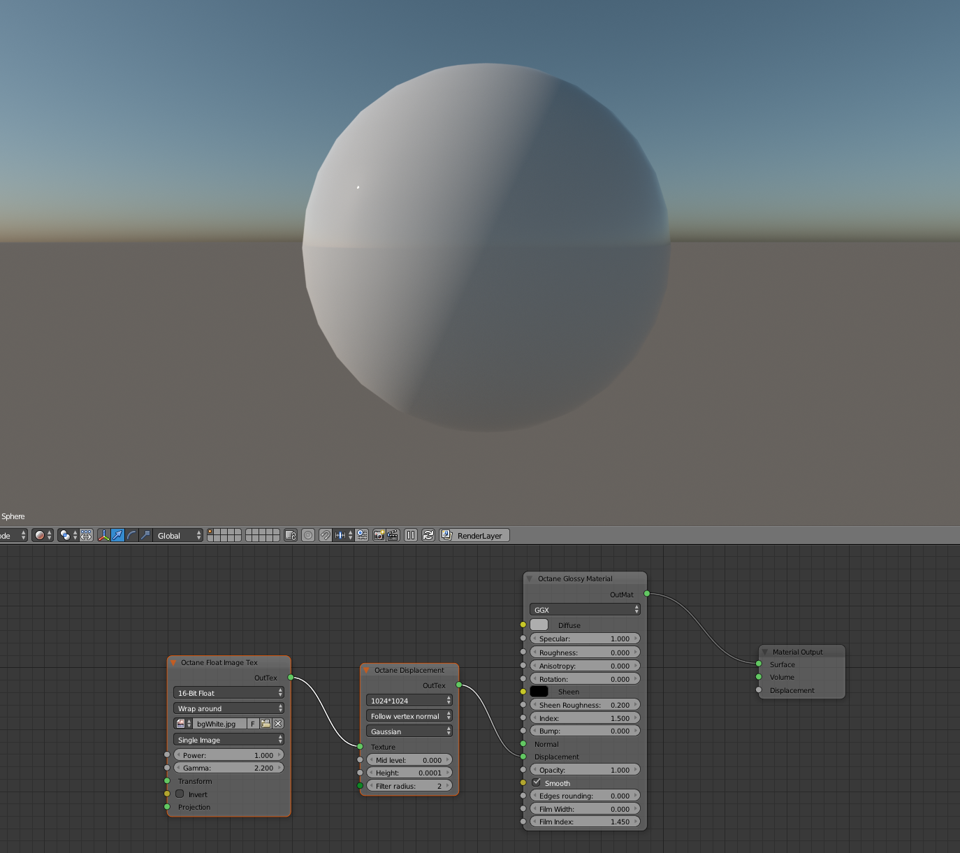The height and width of the screenshot is (853, 960).
Task: Click the Height value field
Action: [x=409, y=773]
